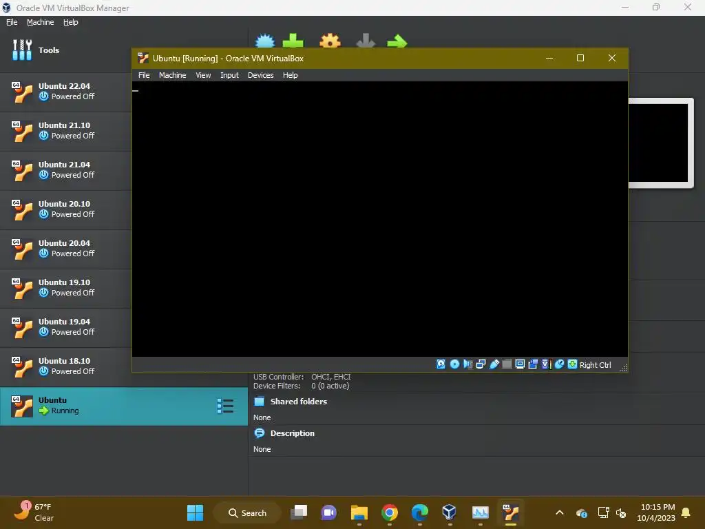This screenshot has height=529, width=705.
Task: Open Microsoft Edge from the taskbar
Action: pyautogui.click(x=419, y=512)
